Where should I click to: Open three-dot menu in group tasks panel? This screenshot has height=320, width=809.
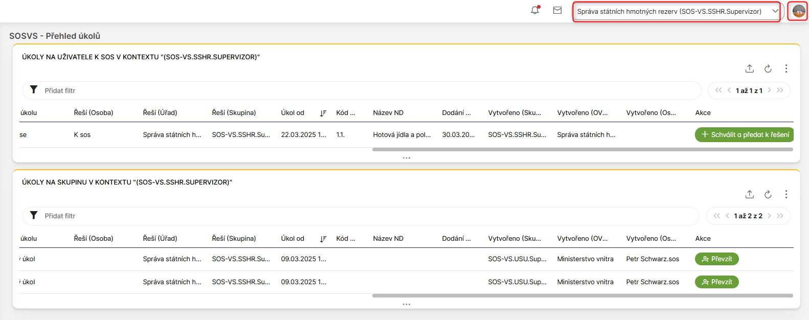(x=786, y=194)
